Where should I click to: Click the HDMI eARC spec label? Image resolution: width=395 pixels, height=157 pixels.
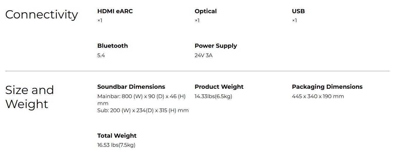115,11
